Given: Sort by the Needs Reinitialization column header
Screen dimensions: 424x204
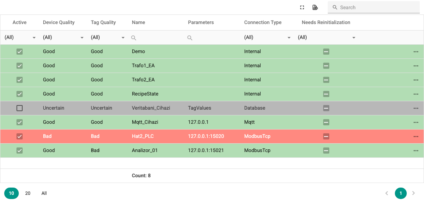Looking at the screenshot, I should coord(326,23).
